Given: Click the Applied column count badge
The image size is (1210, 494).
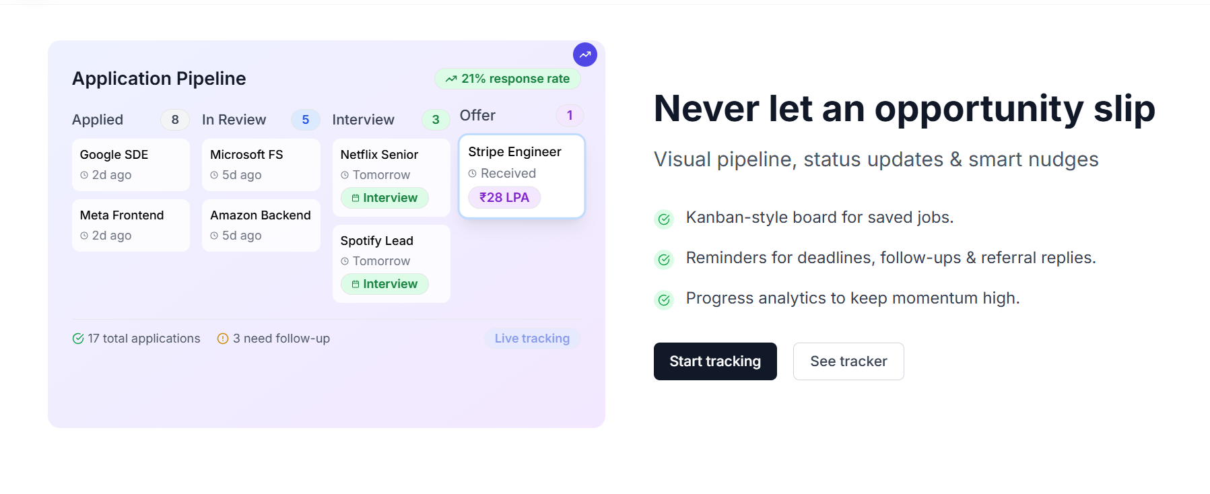Looking at the screenshot, I should tap(175, 120).
